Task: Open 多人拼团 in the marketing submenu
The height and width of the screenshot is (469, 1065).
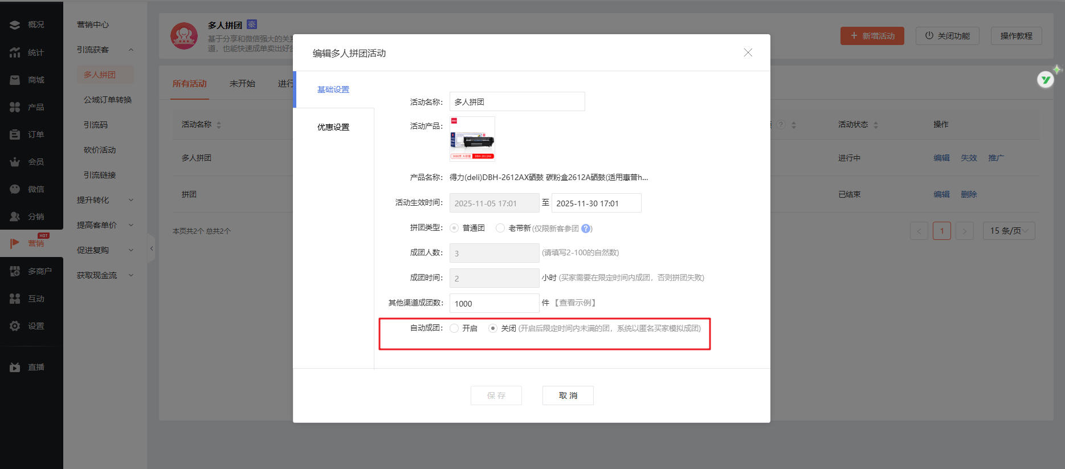Action: pyautogui.click(x=105, y=75)
